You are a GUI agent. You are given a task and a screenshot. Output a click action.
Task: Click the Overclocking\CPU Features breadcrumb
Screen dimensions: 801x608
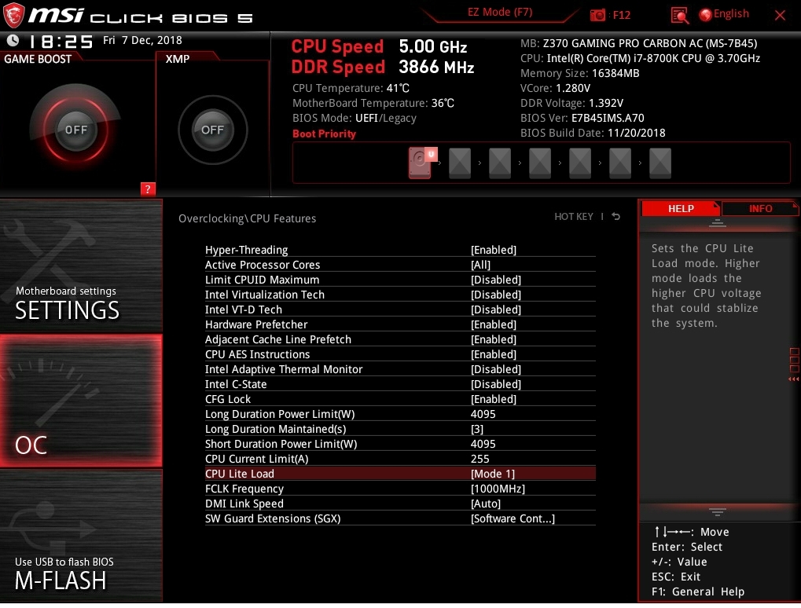click(x=248, y=218)
